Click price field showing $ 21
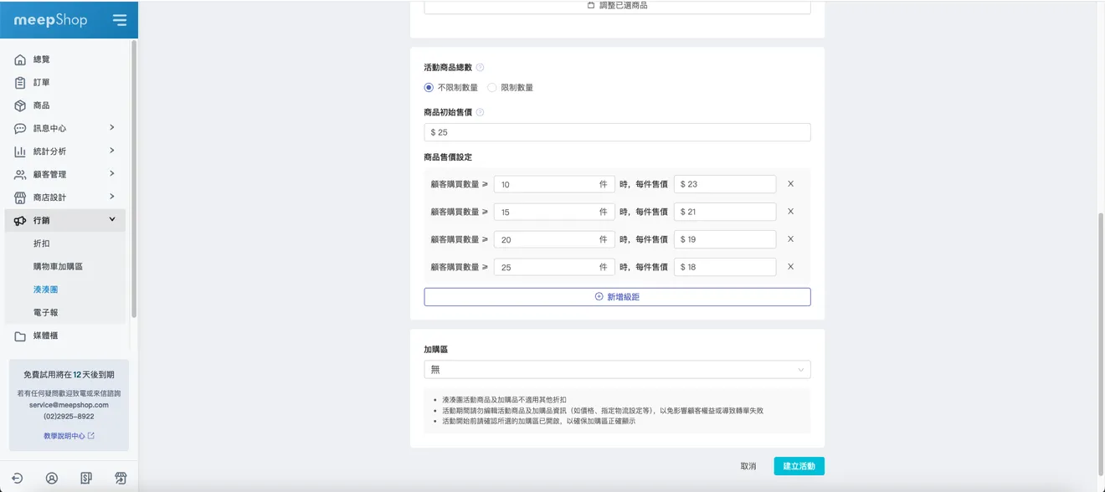This screenshot has width=1105, height=492. pyautogui.click(x=725, y=212)
